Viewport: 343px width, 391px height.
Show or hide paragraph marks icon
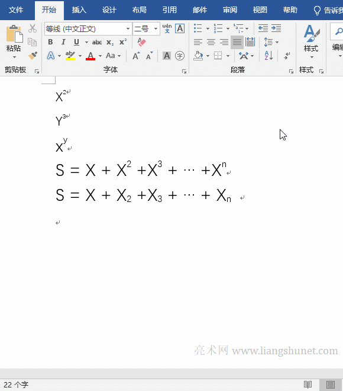click(287, 56)
